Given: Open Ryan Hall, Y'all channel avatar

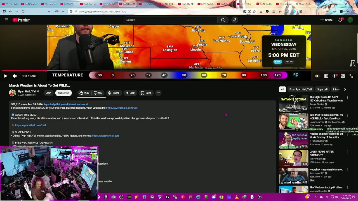Looking at the screenshot, I should 13,93.
